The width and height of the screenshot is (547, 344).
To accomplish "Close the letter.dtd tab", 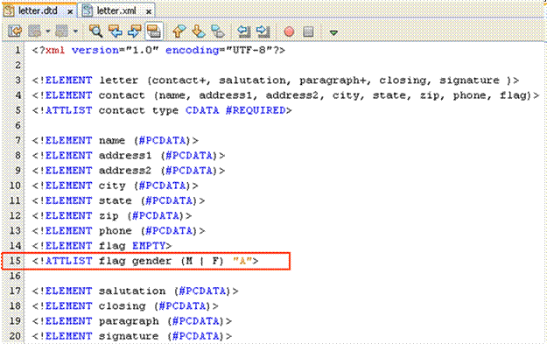I will 70,12.
